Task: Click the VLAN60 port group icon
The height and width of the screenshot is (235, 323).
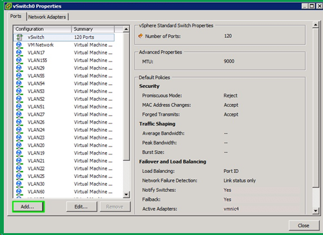Action: coord(19,192)
